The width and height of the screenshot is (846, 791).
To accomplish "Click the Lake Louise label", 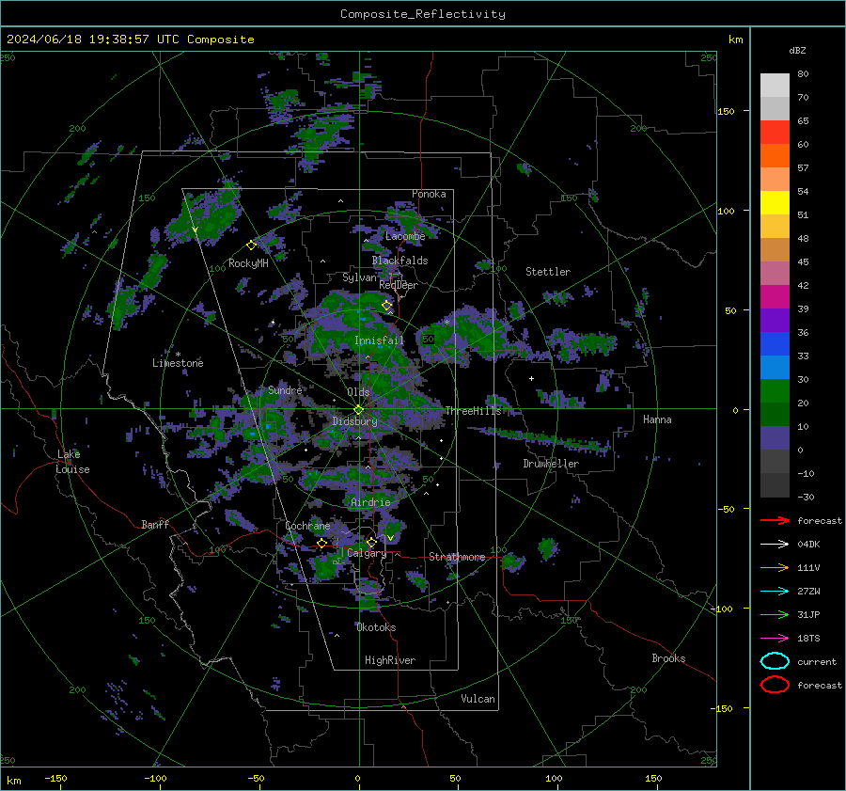I will [72, 462].
